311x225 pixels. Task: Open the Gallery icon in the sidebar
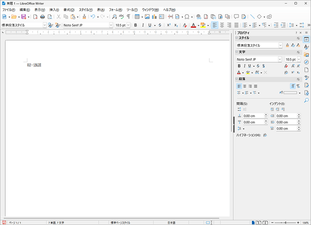306,55
